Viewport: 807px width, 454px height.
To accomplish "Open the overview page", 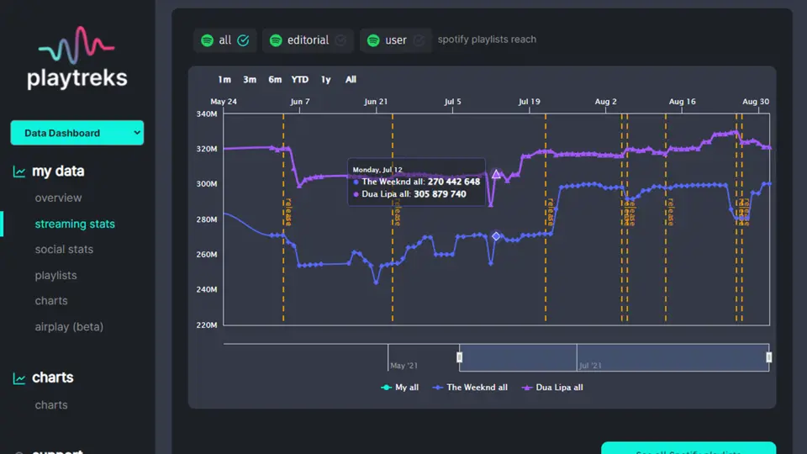I will coord(58,198).
